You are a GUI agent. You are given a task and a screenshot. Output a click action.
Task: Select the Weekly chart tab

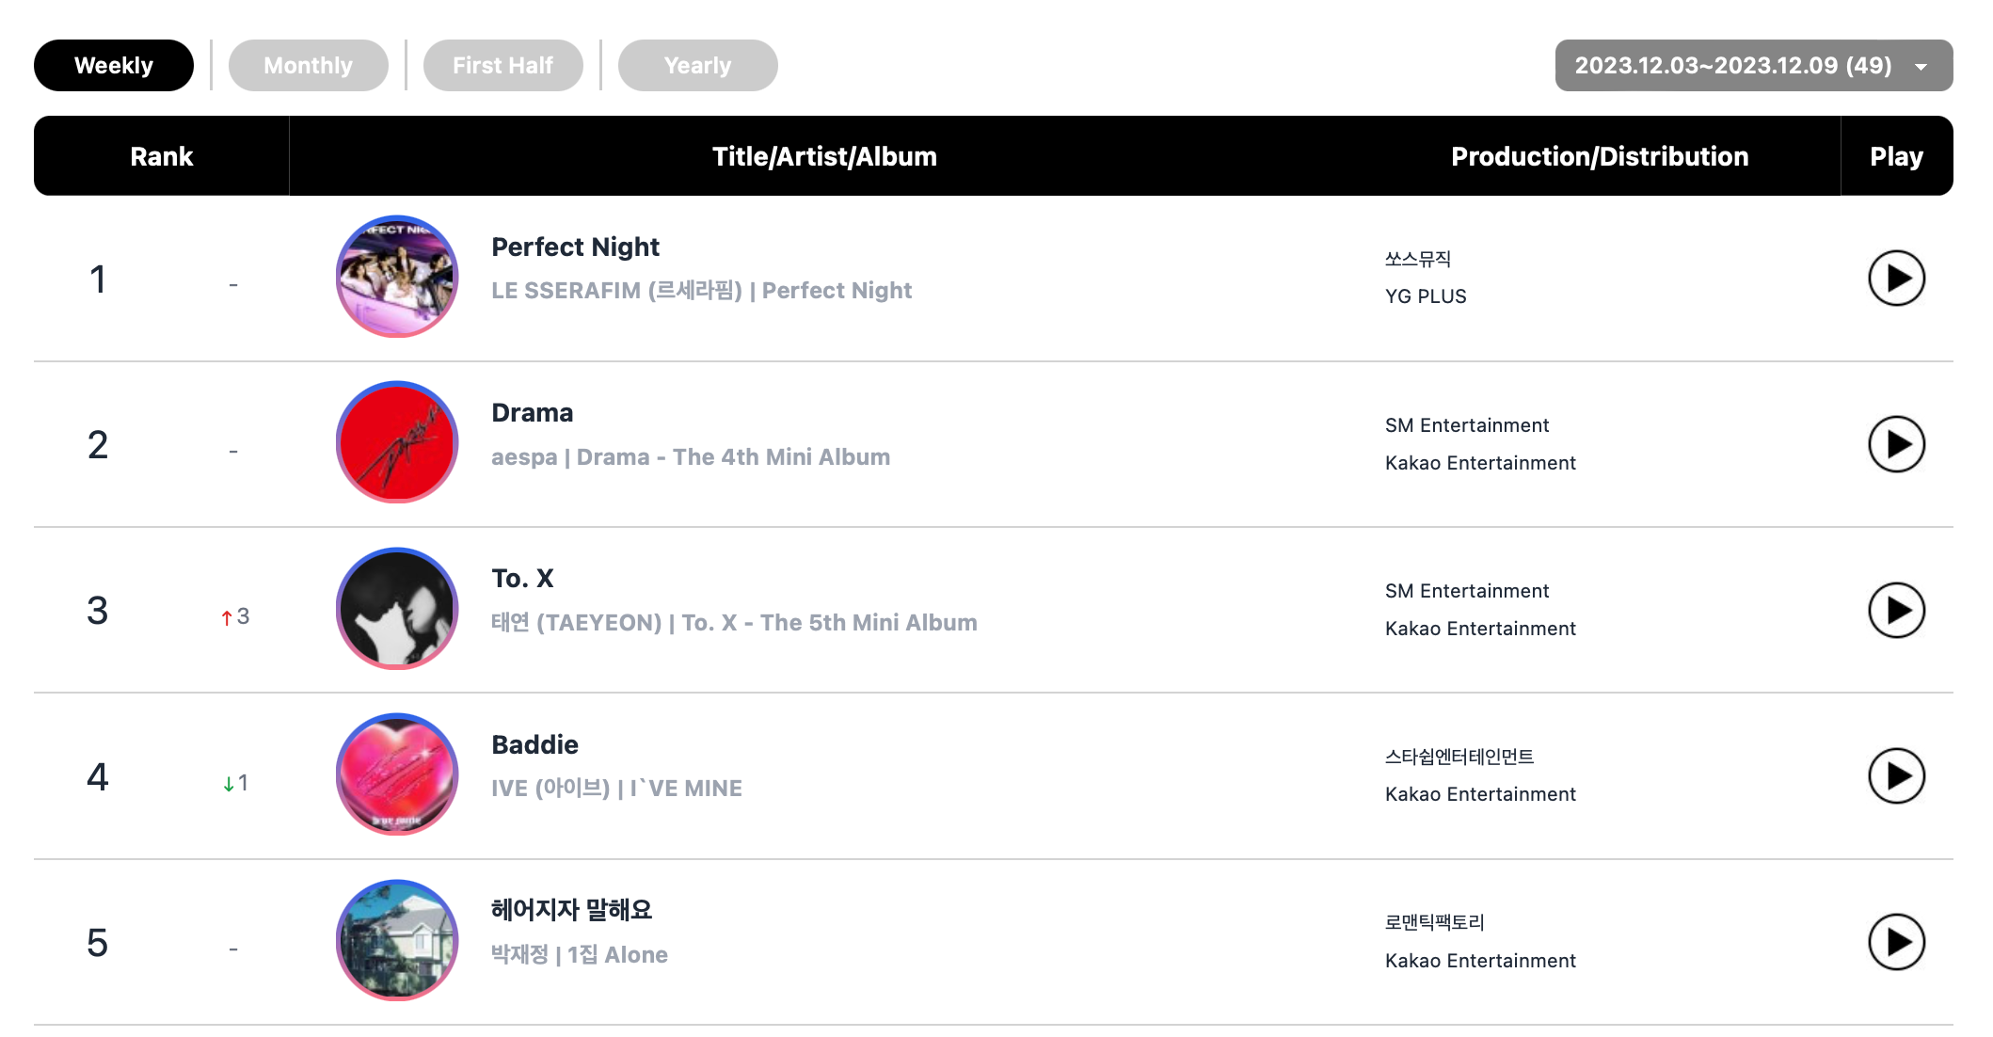pyautogui.click(x=114, y=66)
